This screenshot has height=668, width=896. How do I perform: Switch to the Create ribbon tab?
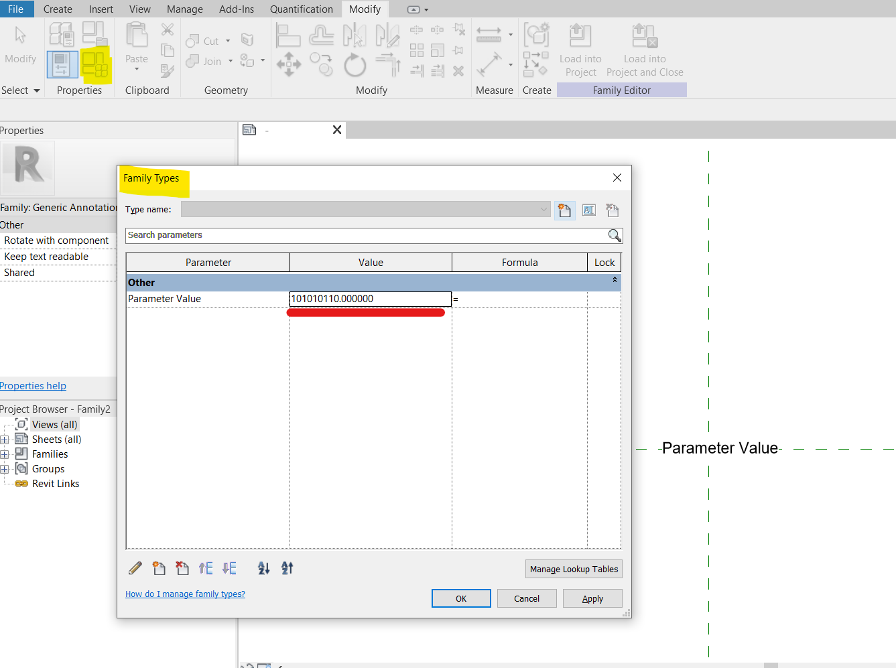point(58,9)
